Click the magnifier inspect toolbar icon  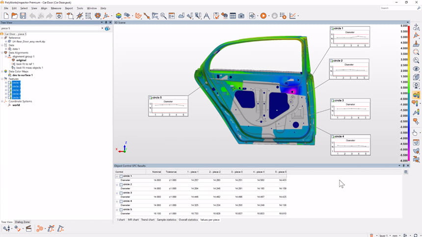pyautogui.click(x=163, y=16)
